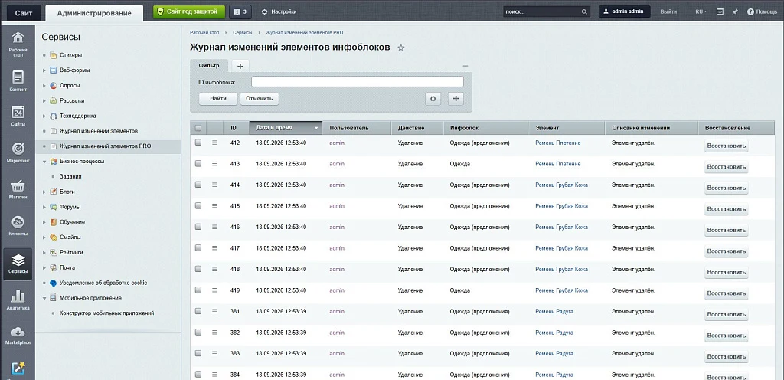Screen dimensions: 784x380
Task: Open the Клиенты sidebar section
Action: point(18,226)
